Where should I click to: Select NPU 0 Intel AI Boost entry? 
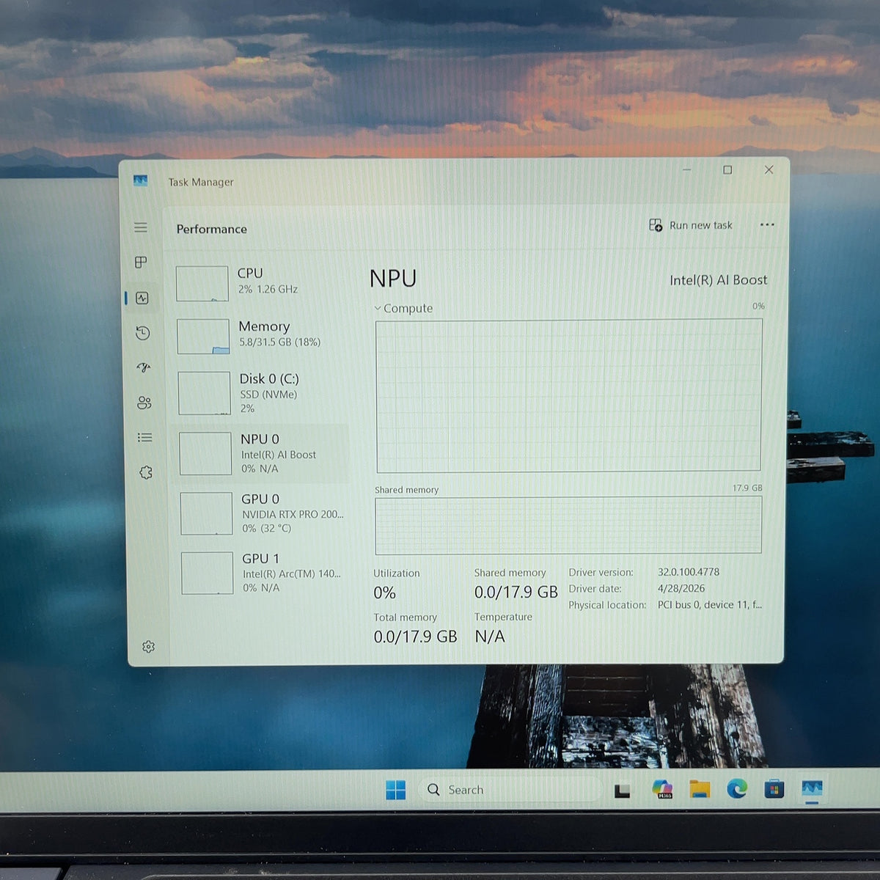tap(260, 452)
